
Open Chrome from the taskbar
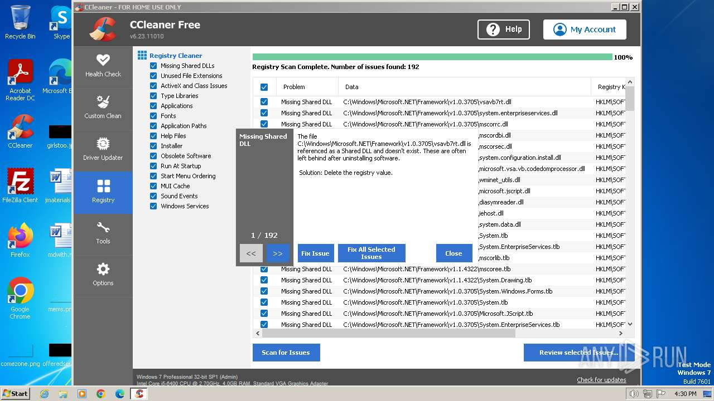[101, 394]
